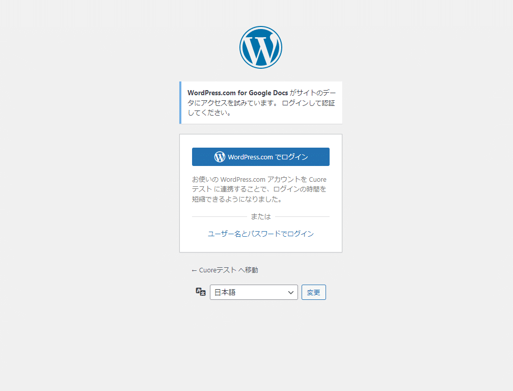Screen dimensions: 513x391
Task: Click the blank gray page background below form
Action: (260, 346)
